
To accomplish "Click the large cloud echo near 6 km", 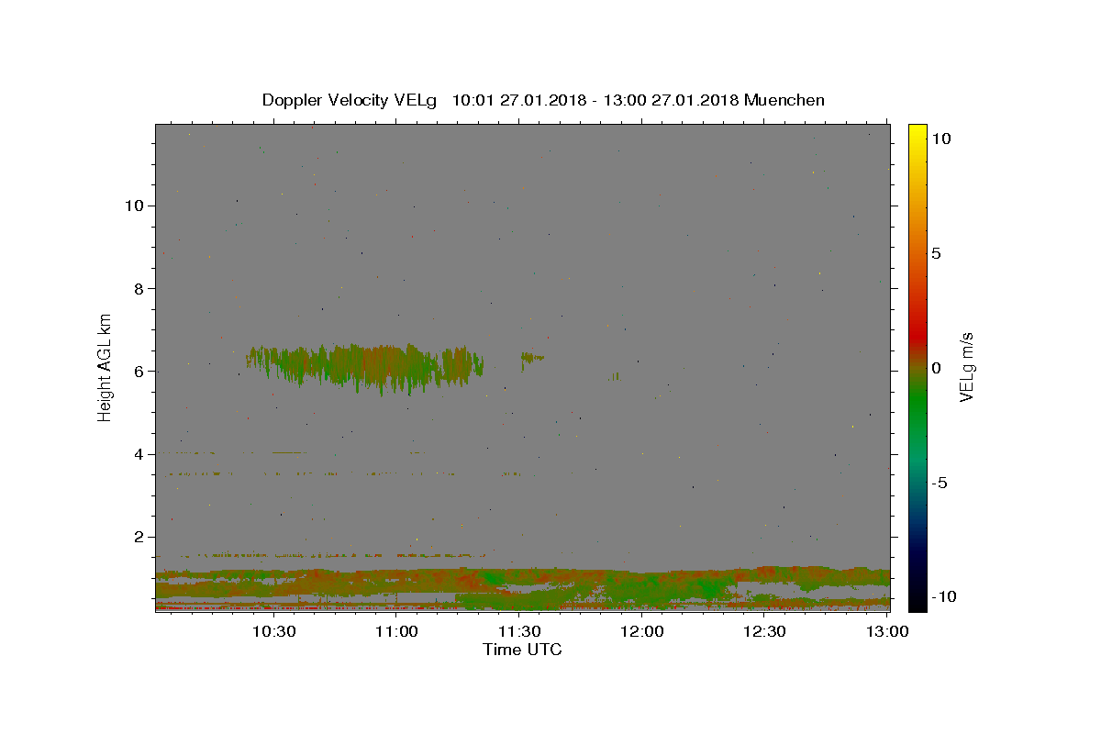I will [367, 367].
